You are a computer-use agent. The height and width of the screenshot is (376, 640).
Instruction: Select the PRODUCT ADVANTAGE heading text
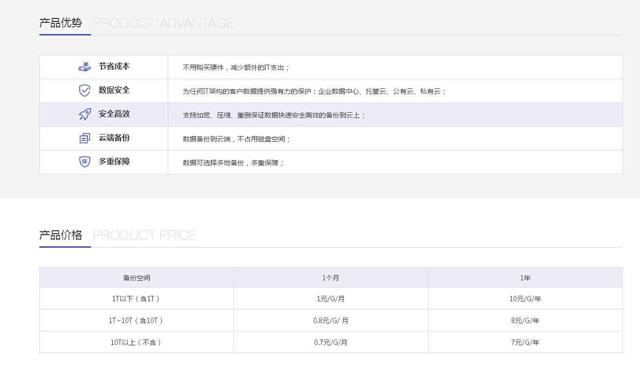(x=163, y=23)
